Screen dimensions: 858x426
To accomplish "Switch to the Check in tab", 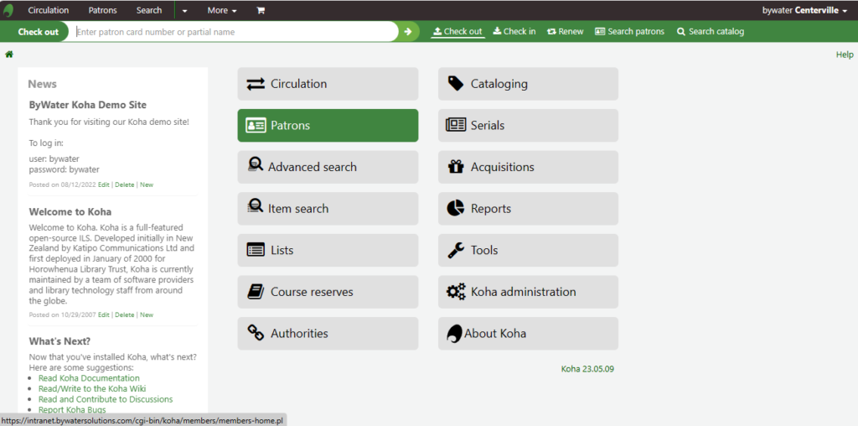I will [514, 32].
